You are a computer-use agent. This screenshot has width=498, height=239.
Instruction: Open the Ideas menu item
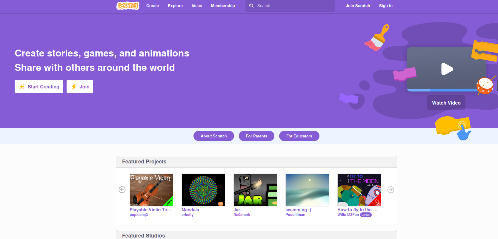[x=197, y=6]
